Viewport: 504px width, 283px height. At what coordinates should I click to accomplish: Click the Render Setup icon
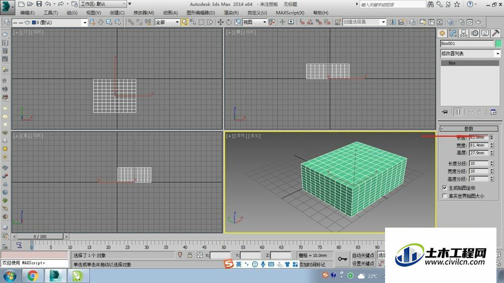click(x=461, y=22)
